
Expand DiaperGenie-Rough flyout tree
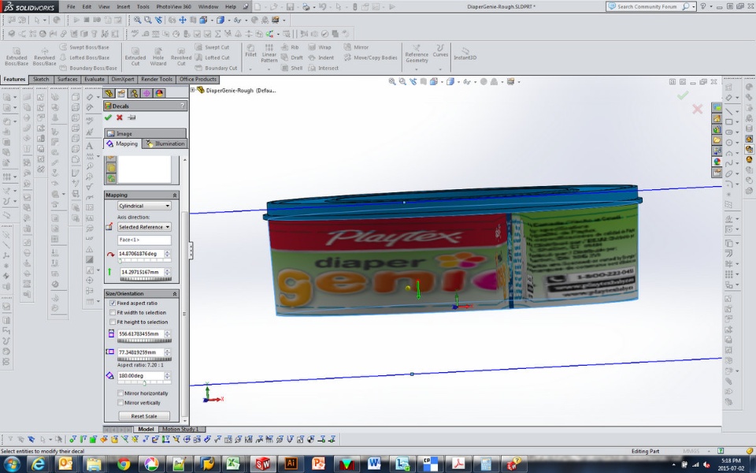coord(192,90)
